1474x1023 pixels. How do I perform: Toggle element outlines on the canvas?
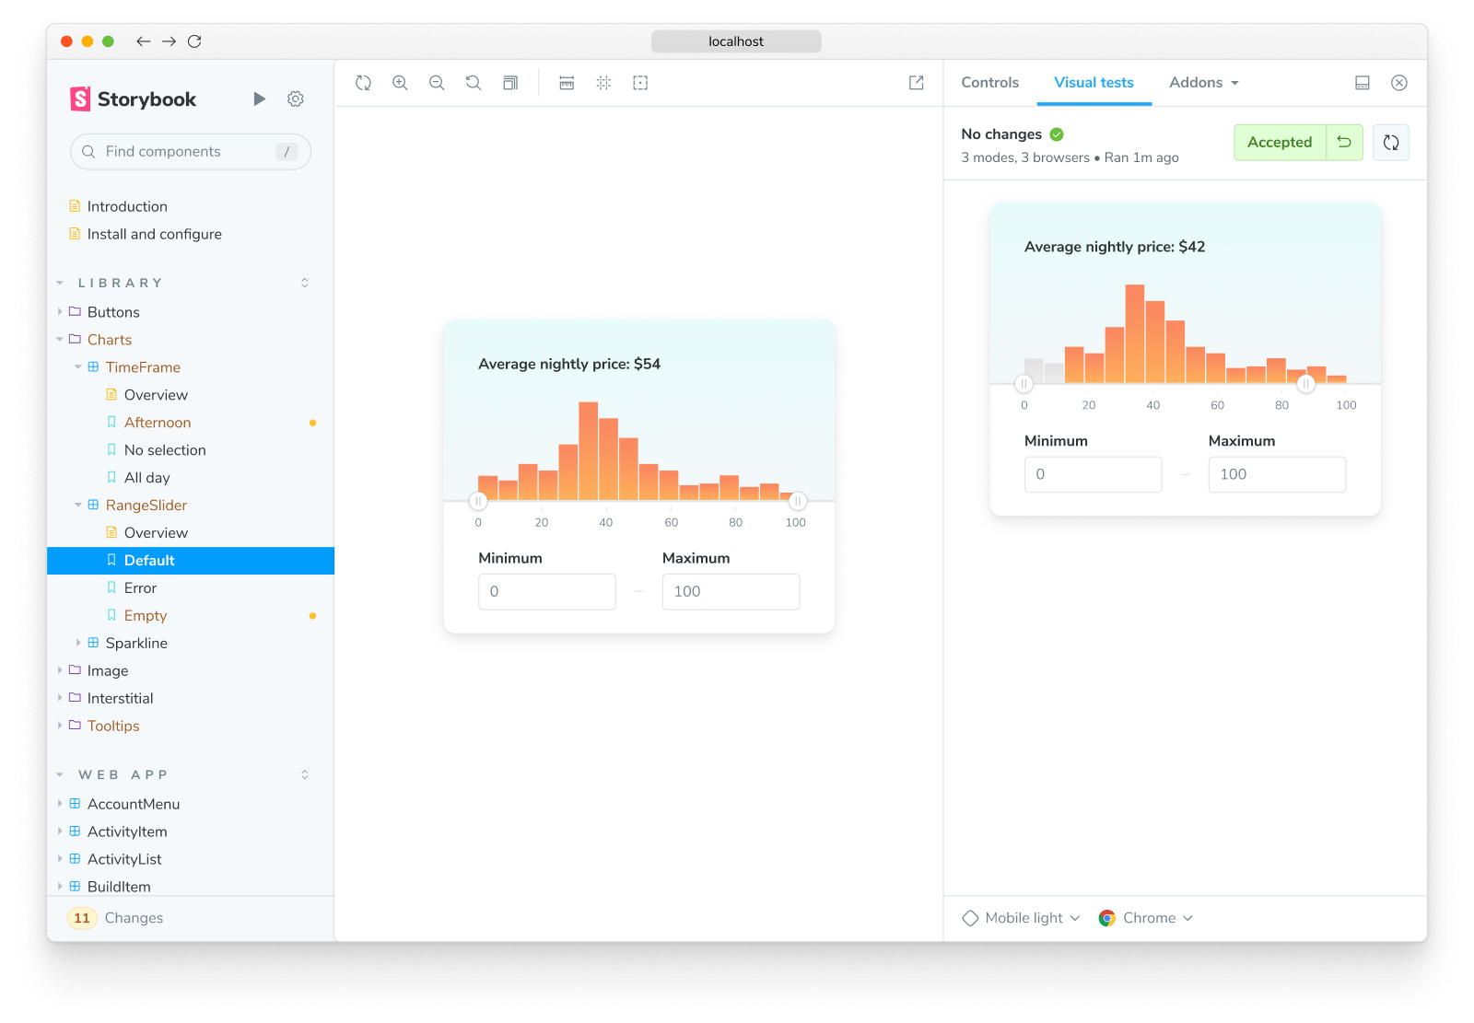click(x=640, y=83)
